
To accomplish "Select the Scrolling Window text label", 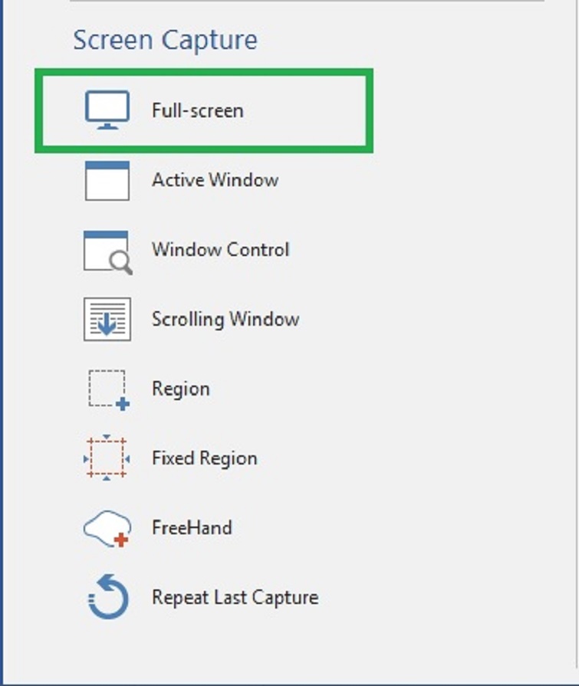I will point(225,320).
